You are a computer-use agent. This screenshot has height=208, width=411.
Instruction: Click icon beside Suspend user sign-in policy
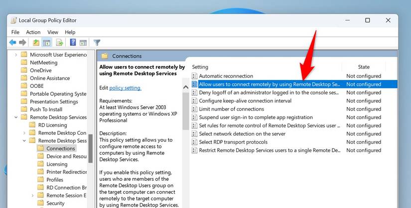tap(194, 117)
